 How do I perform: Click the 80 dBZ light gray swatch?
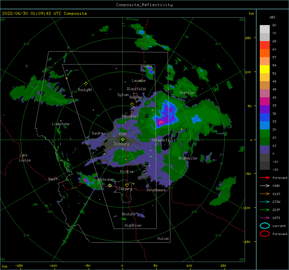pos(265,29)
